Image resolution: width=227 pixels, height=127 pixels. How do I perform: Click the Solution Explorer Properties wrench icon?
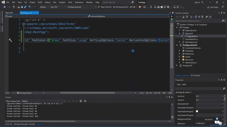(206, 17)
